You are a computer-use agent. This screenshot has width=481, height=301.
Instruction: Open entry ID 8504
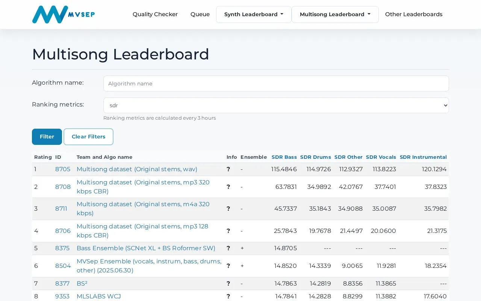point(63,266)
